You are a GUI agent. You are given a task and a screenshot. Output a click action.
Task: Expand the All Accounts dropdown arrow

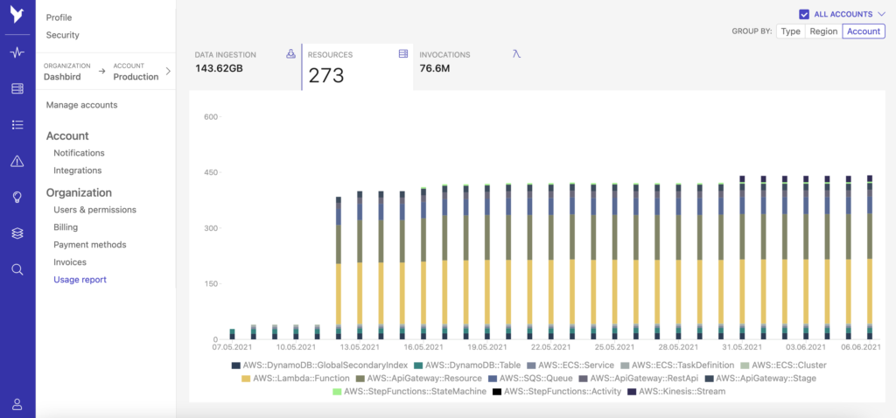click(880, 14)
